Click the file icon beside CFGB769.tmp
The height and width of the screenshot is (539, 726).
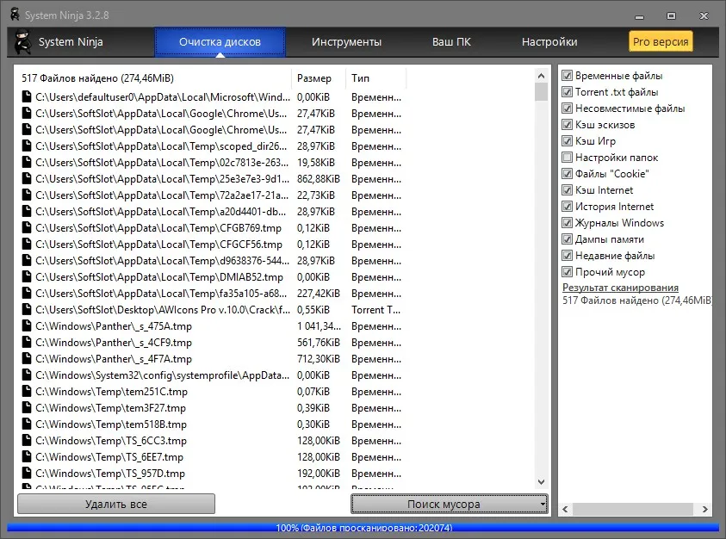pos(27,228)
